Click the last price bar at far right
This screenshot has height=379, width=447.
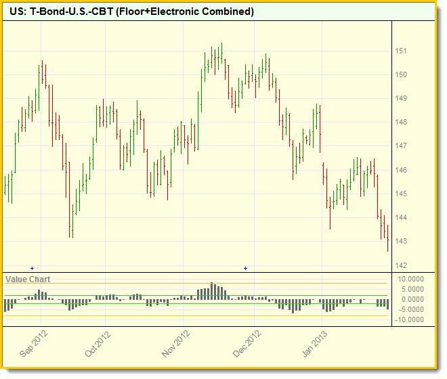pyautogui.click(x=387, y=240)
